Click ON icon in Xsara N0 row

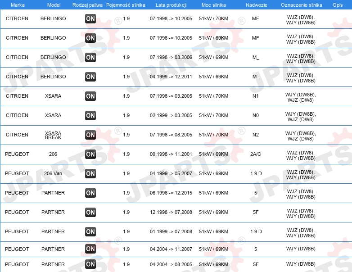90,115
